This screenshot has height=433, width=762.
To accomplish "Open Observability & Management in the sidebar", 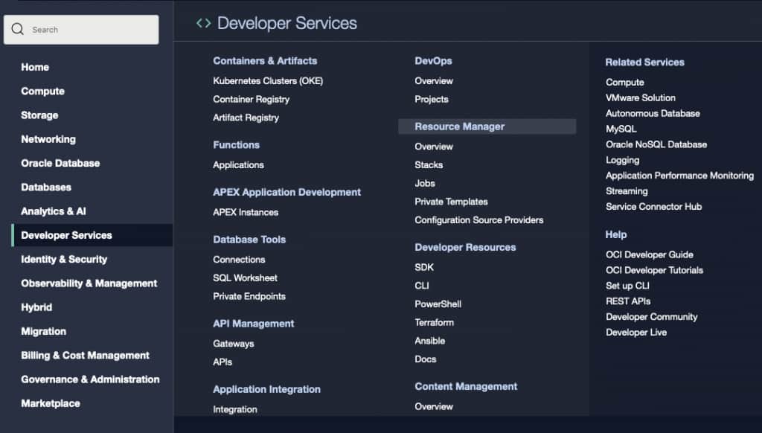I will pyautogui.click(x=89, y=283).
